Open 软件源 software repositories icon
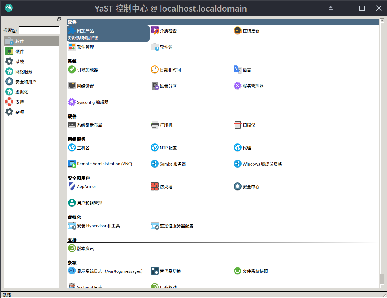This screenshot has height=298, width=387. [x=155, y=47]
